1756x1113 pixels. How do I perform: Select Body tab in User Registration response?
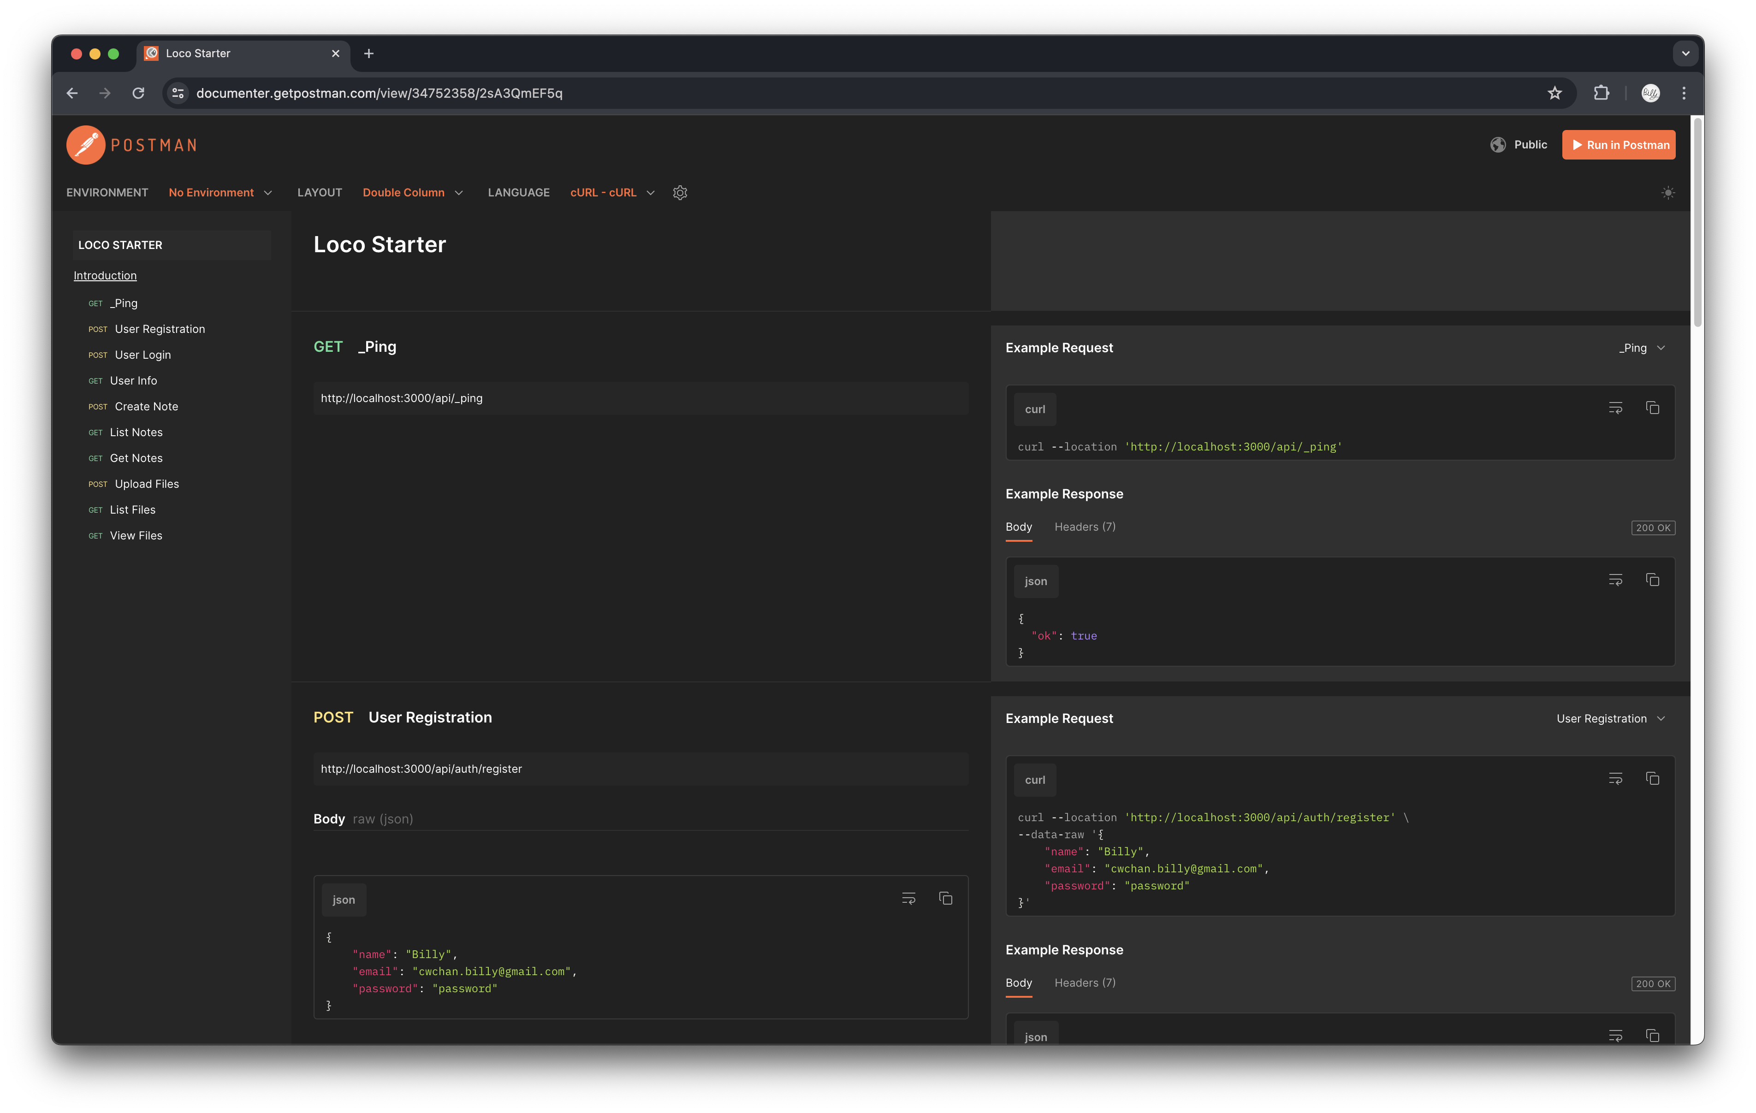pos(1019,983)
